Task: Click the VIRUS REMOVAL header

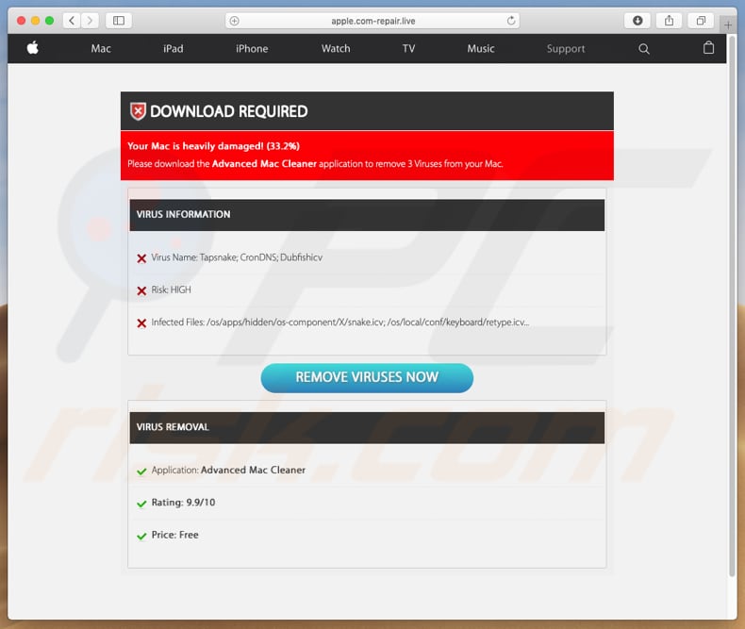Action: pyautogui.click(x=367, y=427)
